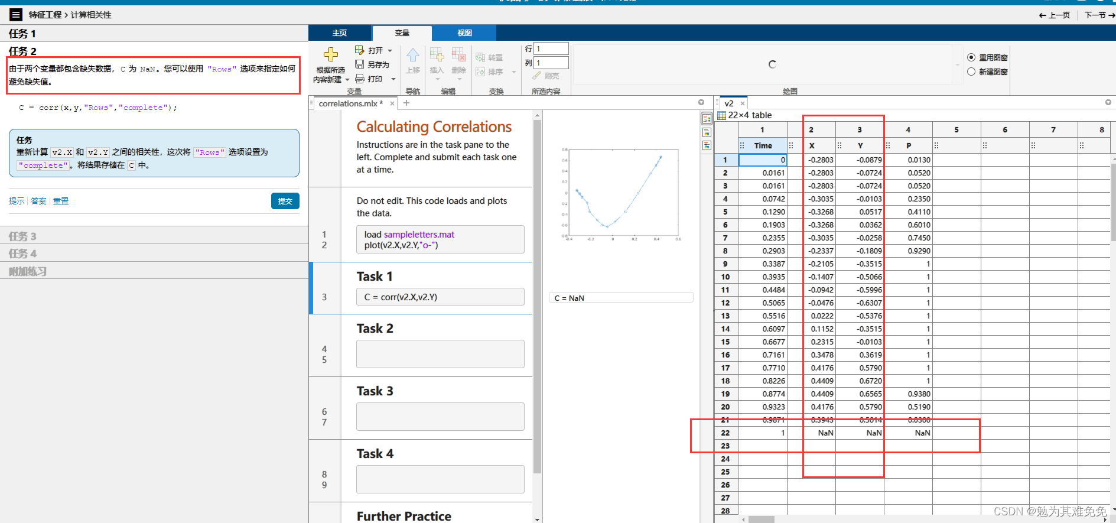This screenshot has width=1116, height=523.
Task: Switch to hide code view icon
Action: (707, 145)
